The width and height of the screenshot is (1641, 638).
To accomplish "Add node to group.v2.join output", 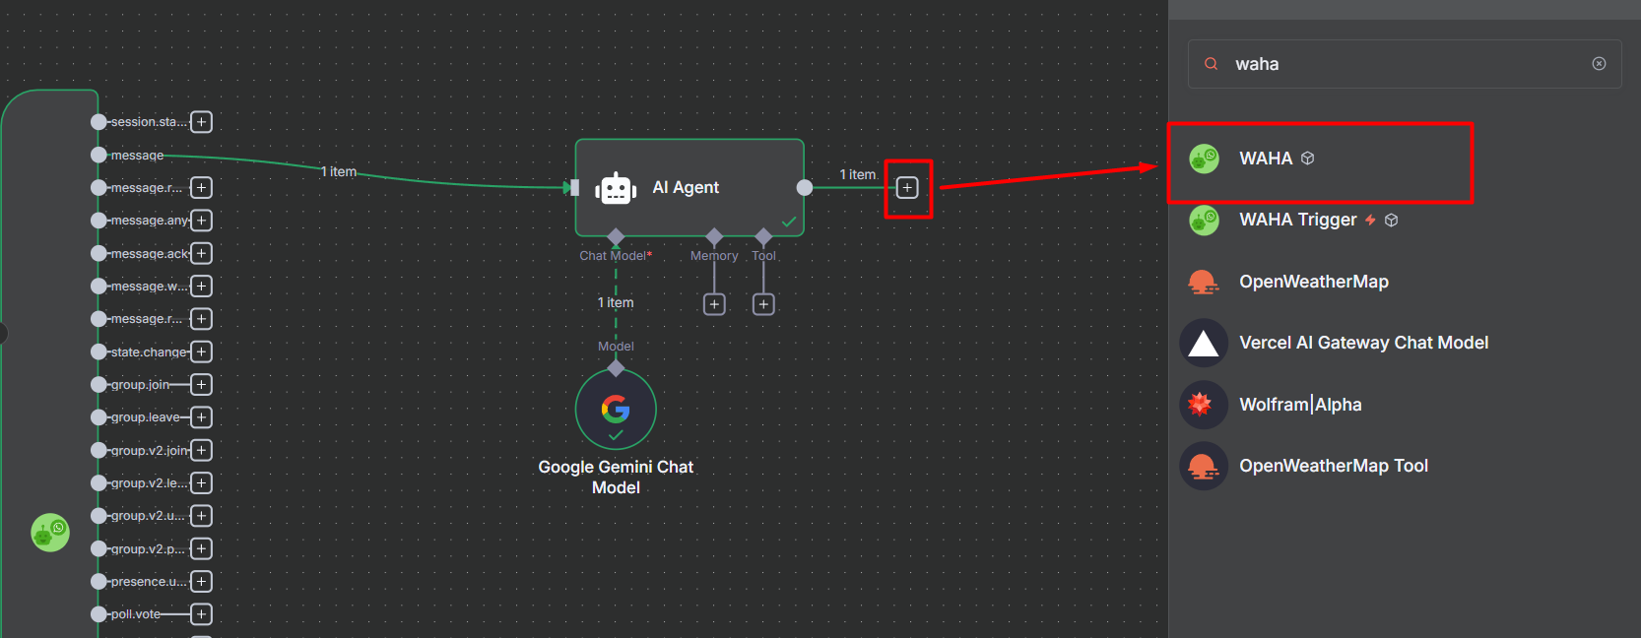I will coord(201,450).
